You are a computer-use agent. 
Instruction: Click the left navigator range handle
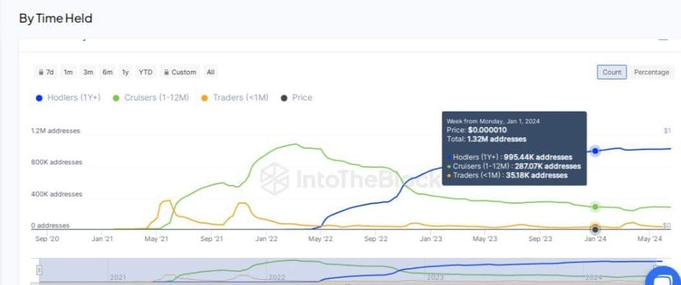click(39, 270)
